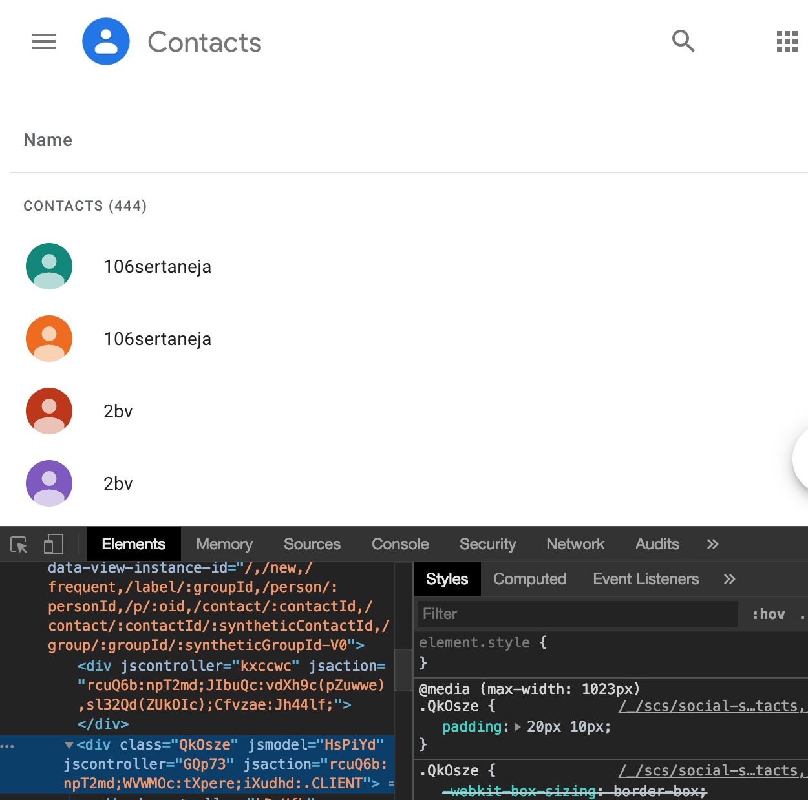Image resolution: width=808 pixels, height=800 pixels.
Task: Activate the inspect element picker icon
Action: click(x=19, y=544)
